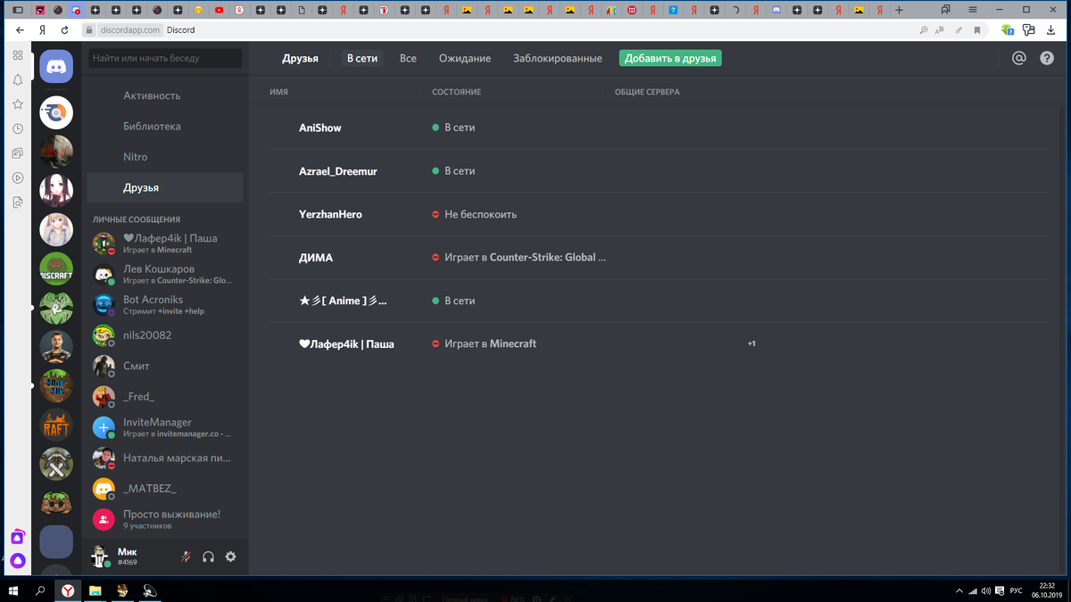Viewport: 1071px width, 602px height.
Task: Open user settings gear
Action: (230, 557)
